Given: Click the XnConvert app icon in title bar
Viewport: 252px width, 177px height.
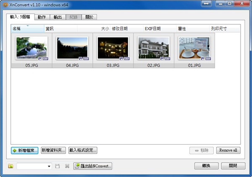Looking at the screenshot, I should coord(5,5).
